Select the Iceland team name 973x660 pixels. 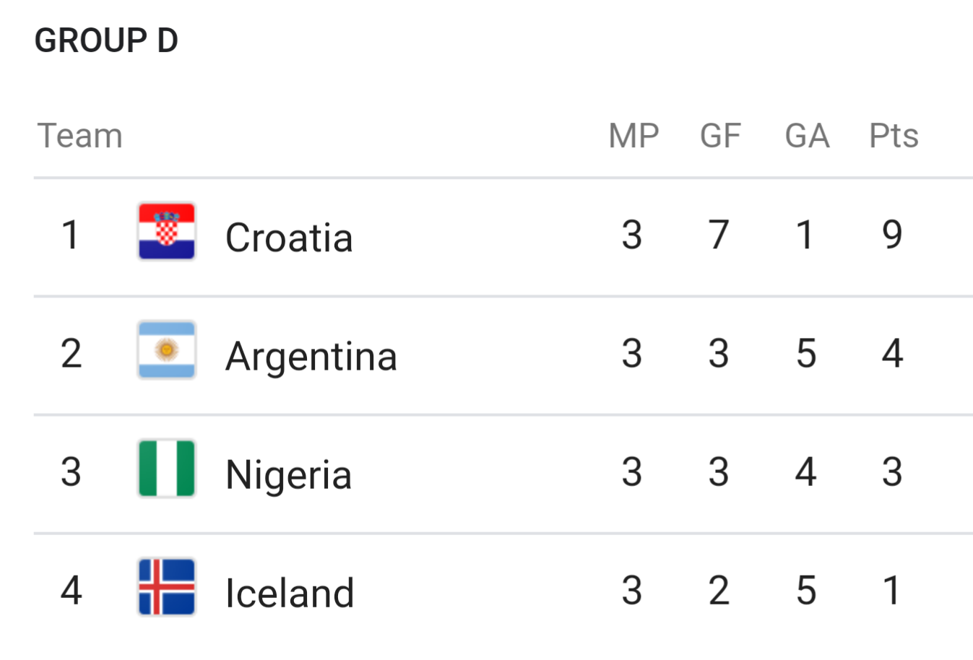(290, 594)
